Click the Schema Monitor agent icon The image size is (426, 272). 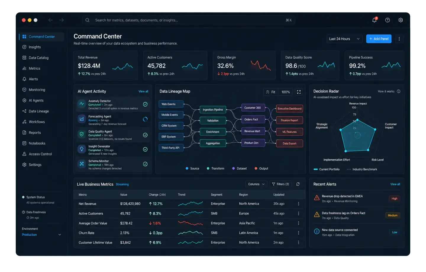tap(82, 164)
